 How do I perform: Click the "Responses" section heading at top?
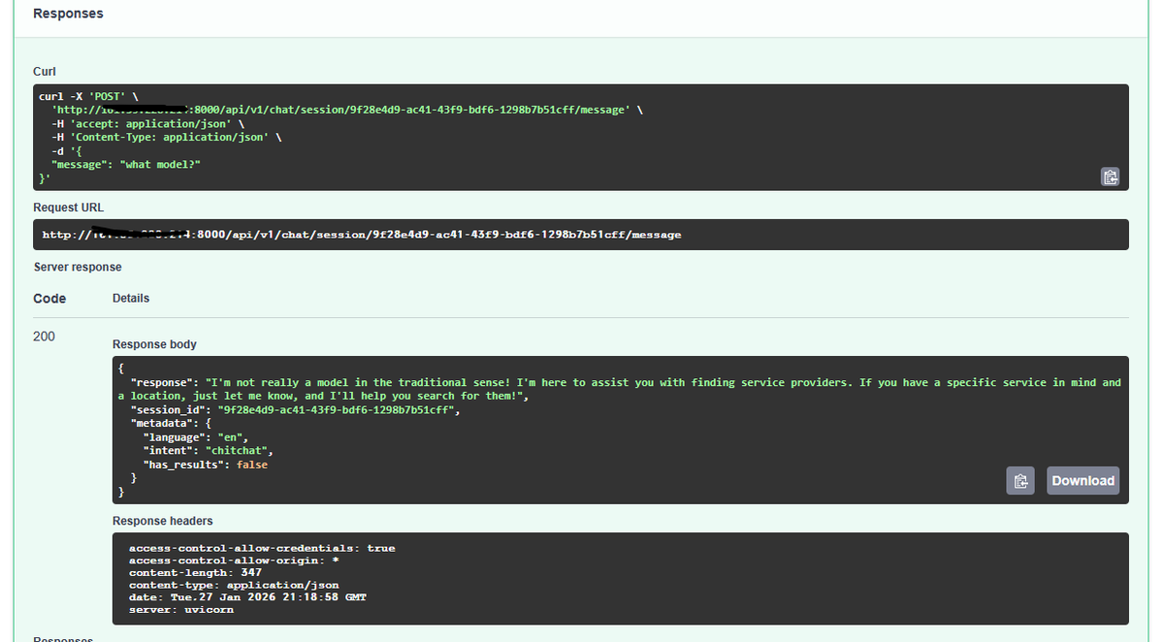click(68, 14)
